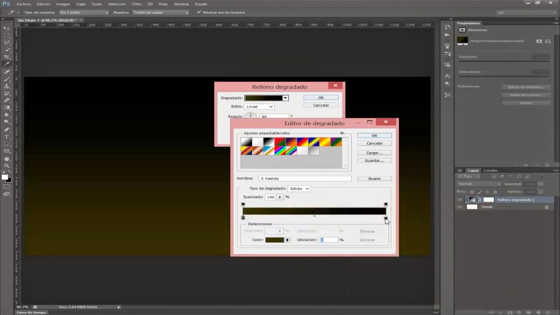Select the Lasso tool
This screenshot has height=315, width=560.
point(7,43)
